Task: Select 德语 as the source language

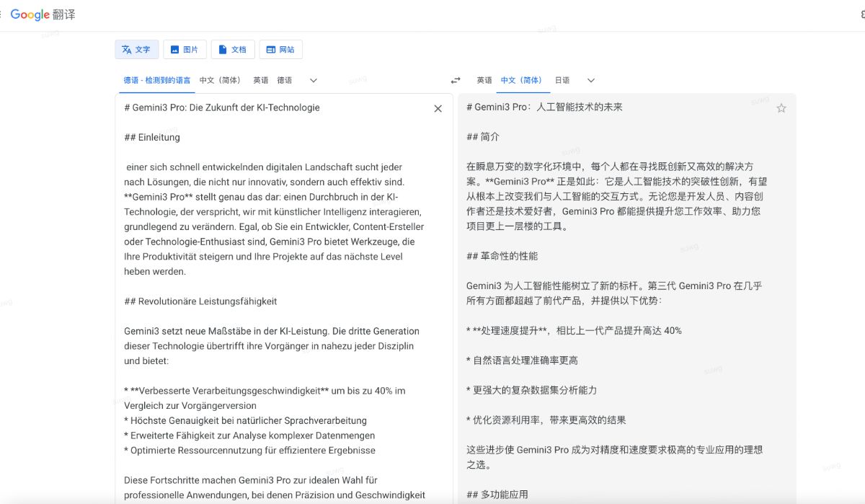Action: tap(283, 80)
